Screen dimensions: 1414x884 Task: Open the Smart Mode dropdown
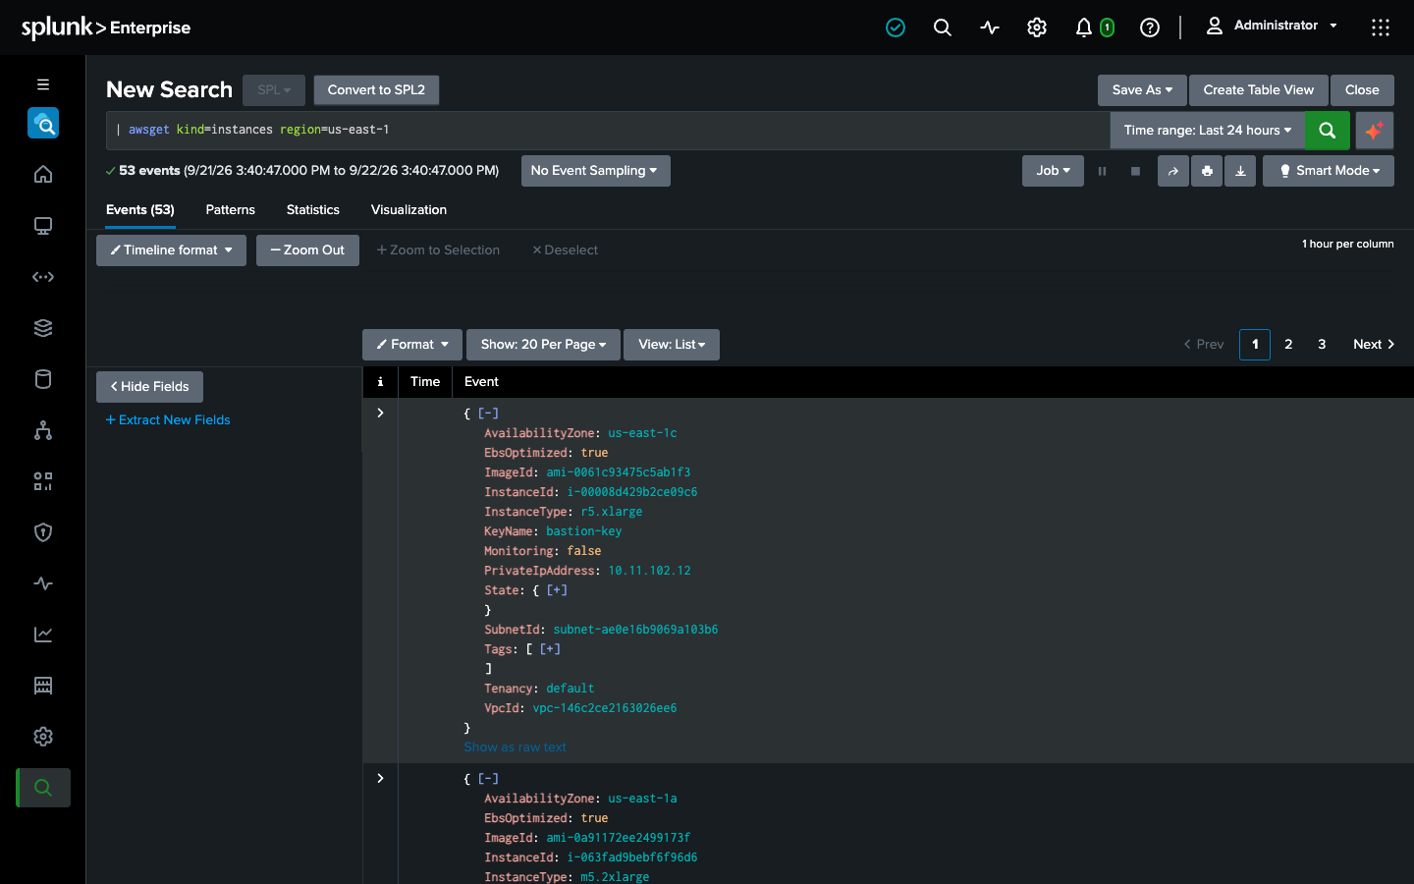(1329, 171)
